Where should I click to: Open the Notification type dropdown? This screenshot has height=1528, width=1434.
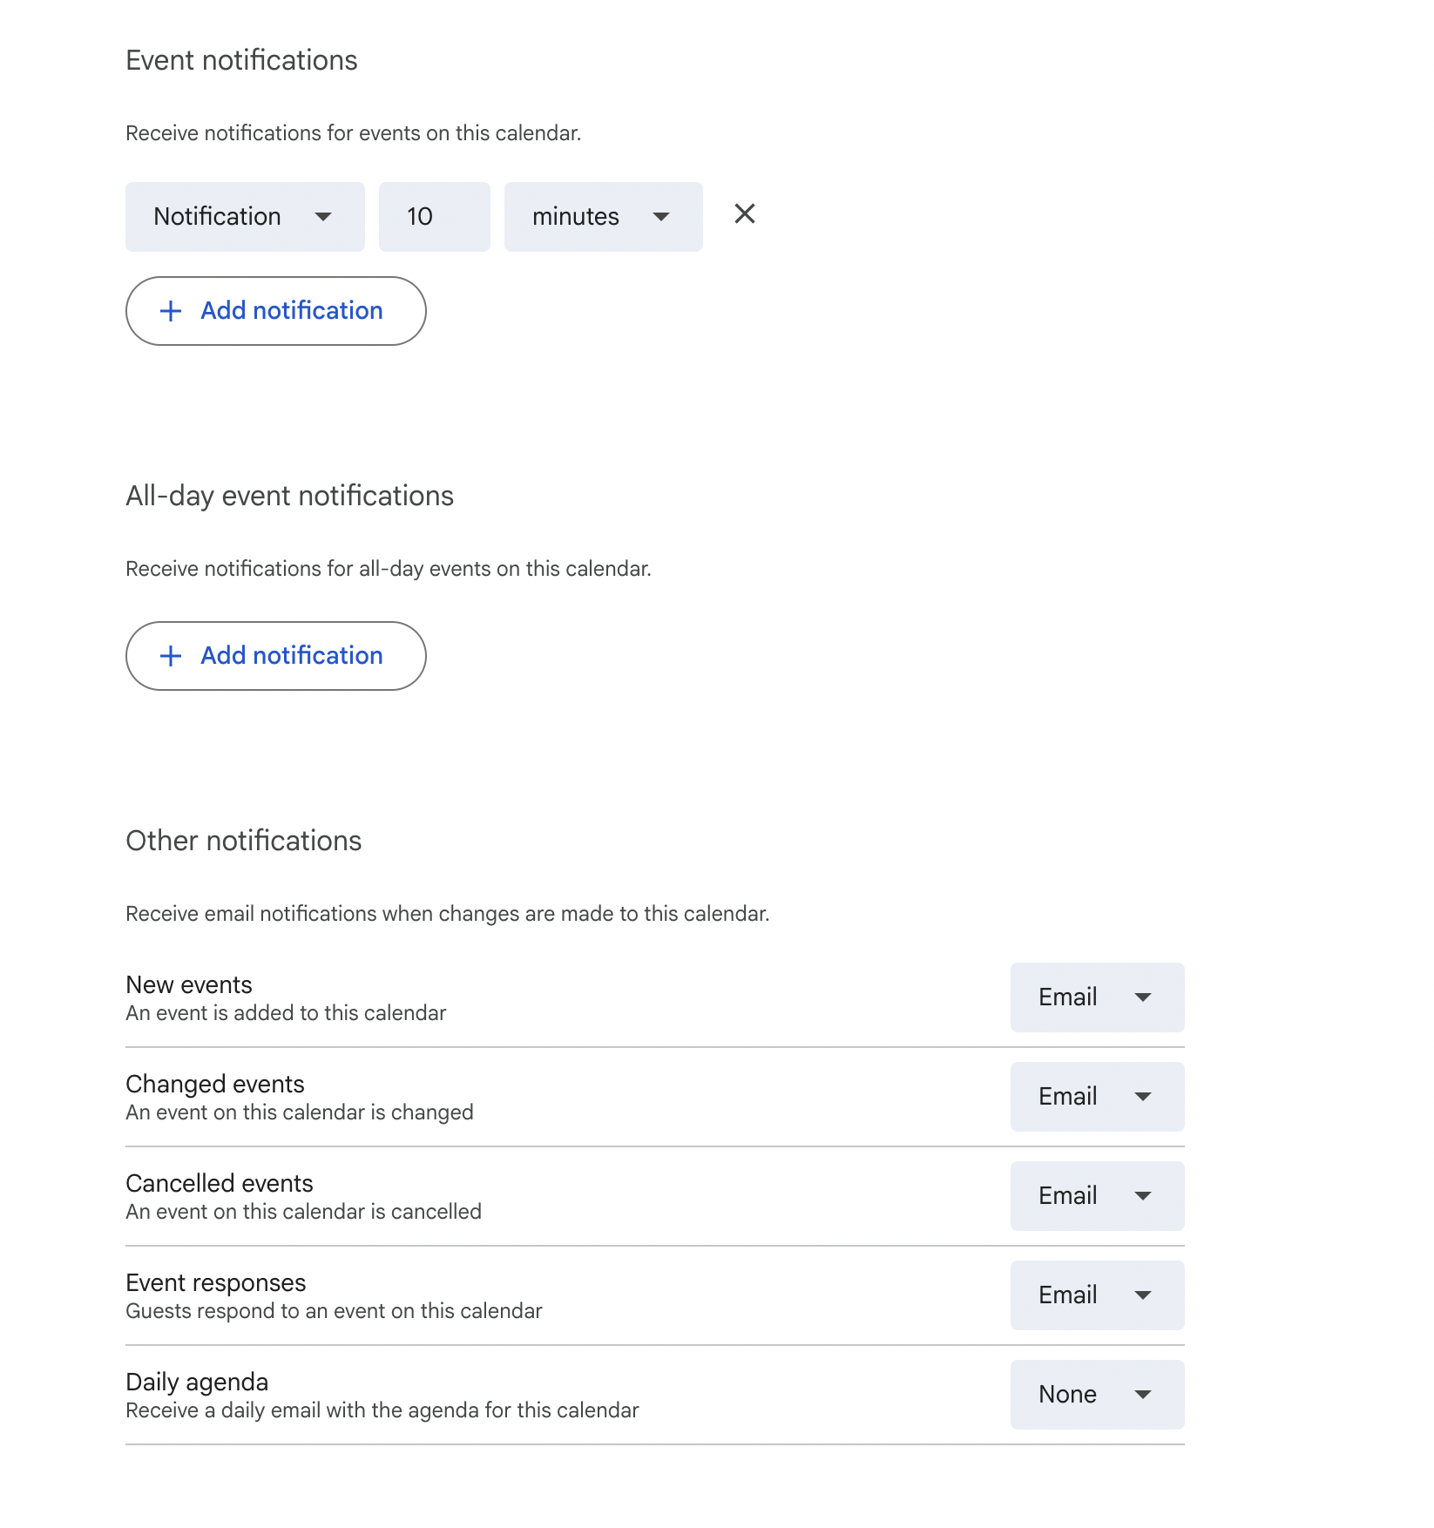point(245,217)
